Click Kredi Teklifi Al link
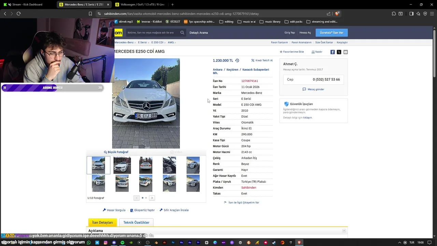The image size is (437, 246). click(x=262, y=60)
